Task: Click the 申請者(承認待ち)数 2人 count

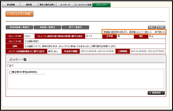Action: 116,32
